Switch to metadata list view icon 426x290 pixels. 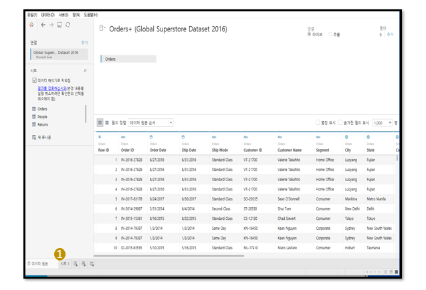tap(107, 123)
